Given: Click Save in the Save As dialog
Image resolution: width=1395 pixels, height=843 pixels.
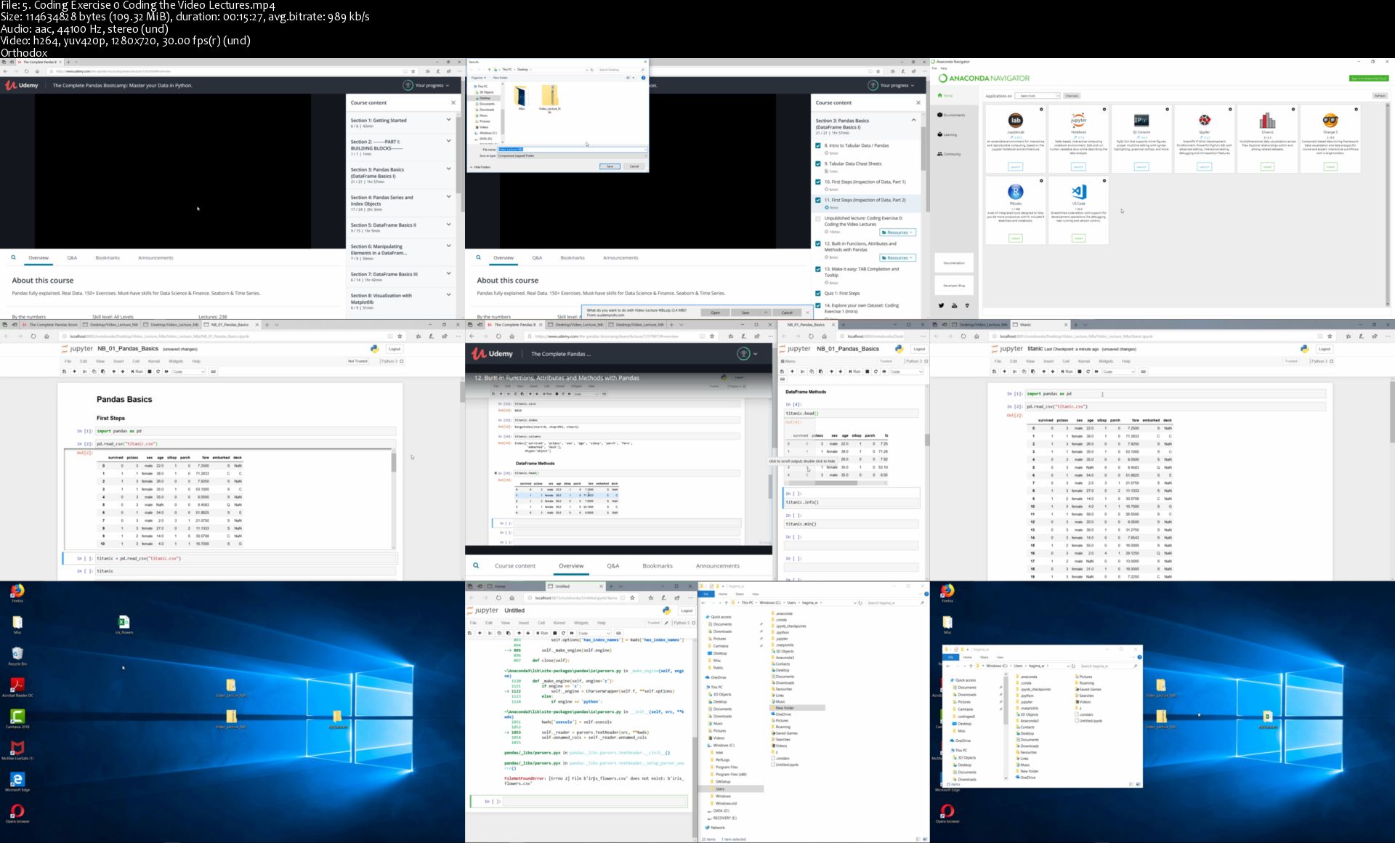Looking at the screenshot, I should coord(610,166).
